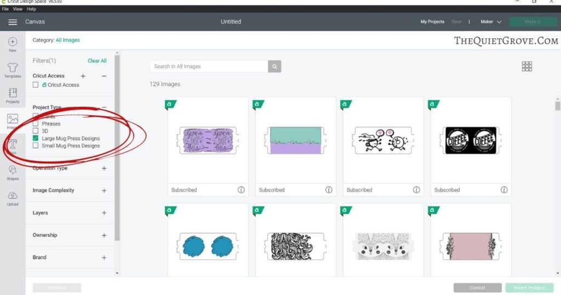Show info for running coffee cup design
This screenshot has height=295, width=561.
[x=416, y=190]
